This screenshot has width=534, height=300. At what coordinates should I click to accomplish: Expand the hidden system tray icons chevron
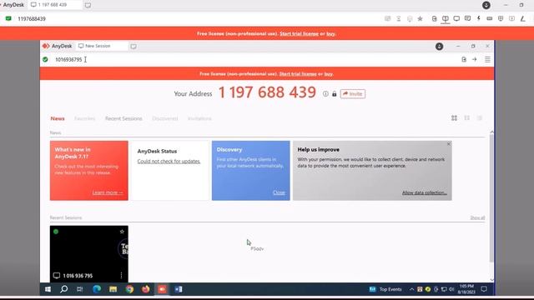click(411, 289)
